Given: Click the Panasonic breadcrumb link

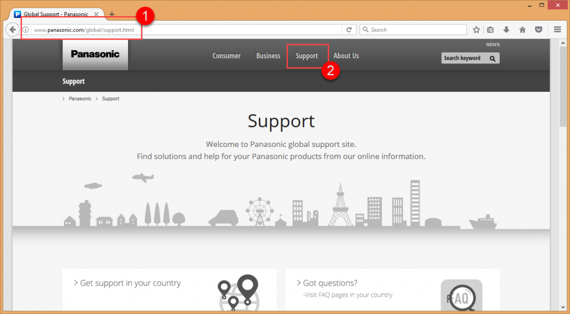Looking at the screenshot, I should 80,99.
